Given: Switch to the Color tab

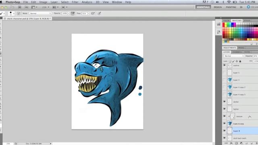Looking at the screenshot, I should coord(227,21).
